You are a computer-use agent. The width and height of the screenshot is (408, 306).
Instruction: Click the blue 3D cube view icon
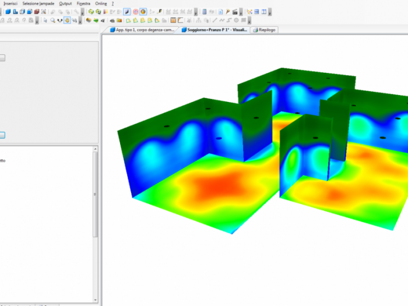(8, 12)
